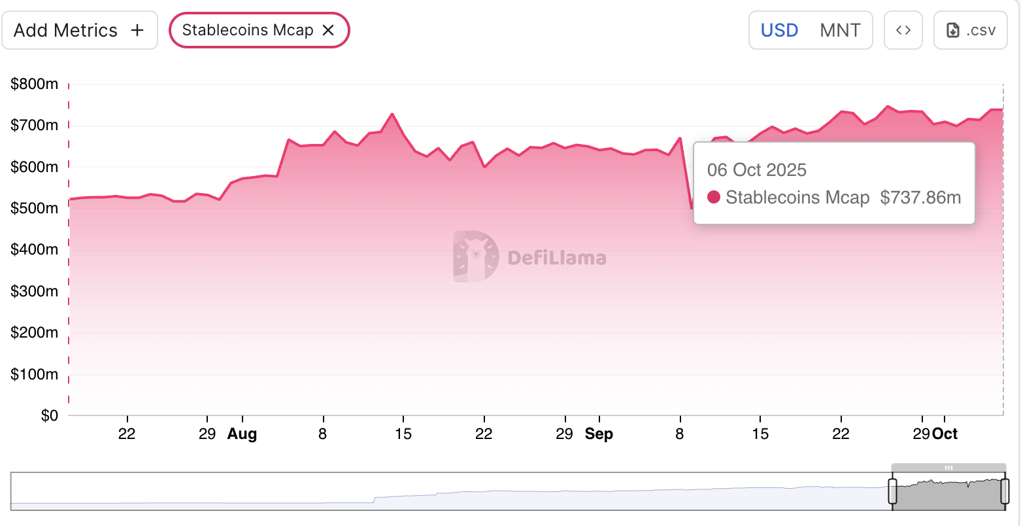Click the pink legend dot in the tooltip
Viewport: 1021px width, 526px height.
(712, 197)
